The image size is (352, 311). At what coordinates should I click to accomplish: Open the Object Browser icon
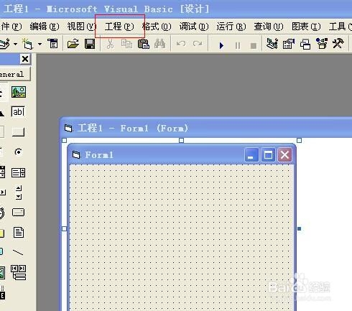pos(322,44)
